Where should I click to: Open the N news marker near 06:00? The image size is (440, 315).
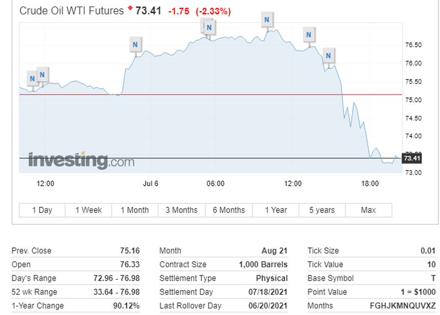pyautogui.click(x=209, y=27)
